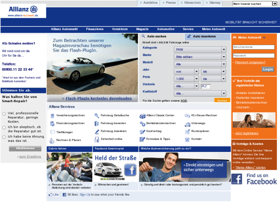Click the TireManager icon
Viewport: 280px width, 210px height.
pyautogui.click(x=52, y=132)
